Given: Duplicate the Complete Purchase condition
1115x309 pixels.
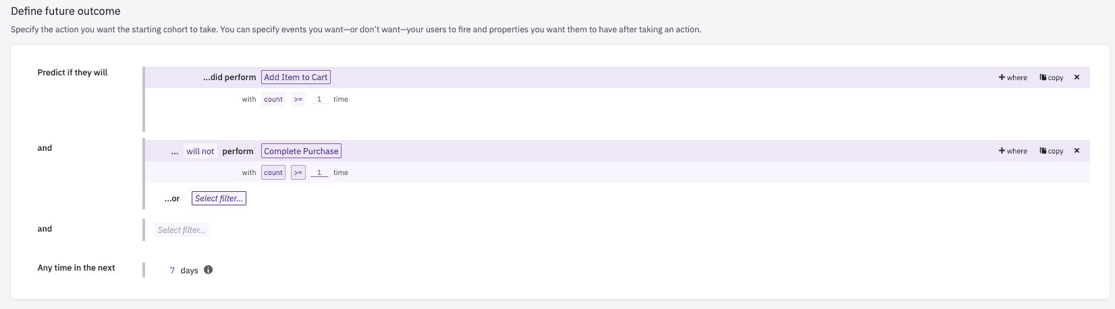Looking at the screenshot, I should click(x=1051, y=151).
